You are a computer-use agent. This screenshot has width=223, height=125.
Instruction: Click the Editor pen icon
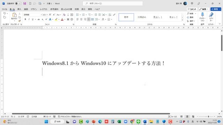point(211,15)
